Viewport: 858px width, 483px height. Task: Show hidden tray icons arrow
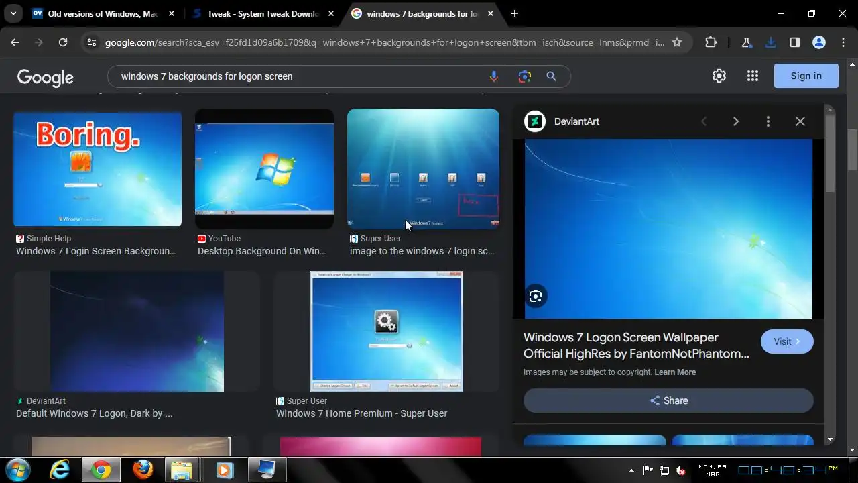pos(631,470)
